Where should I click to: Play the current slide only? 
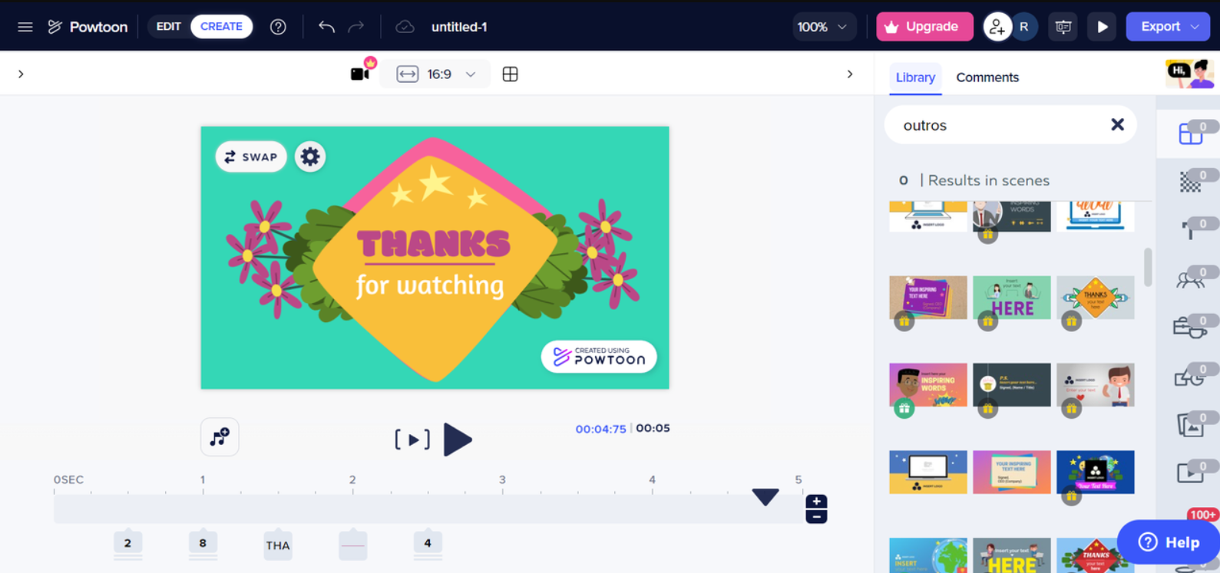[412, 440]
